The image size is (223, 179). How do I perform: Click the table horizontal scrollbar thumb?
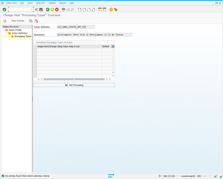click(x=74, y=79)
